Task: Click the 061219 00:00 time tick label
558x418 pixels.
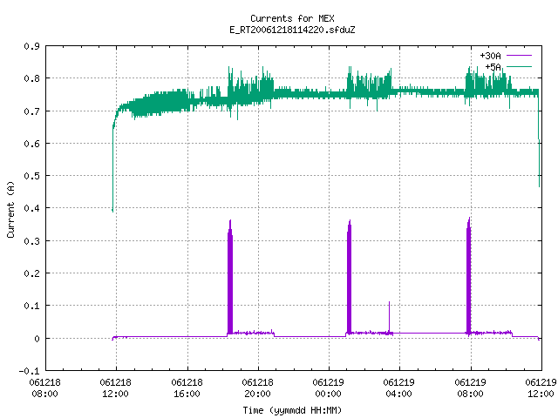Action: (328, 388)
